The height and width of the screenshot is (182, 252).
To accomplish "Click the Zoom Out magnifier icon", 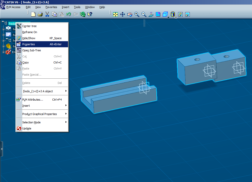I will click(144, 14).
